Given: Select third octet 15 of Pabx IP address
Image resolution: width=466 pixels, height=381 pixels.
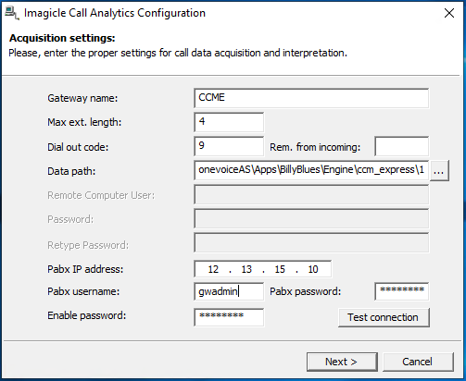Looking at the screenshot, I should click(x=280, y=269).
